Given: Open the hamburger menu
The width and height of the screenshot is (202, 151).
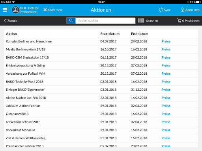Looking at the screenshot, I should pos(5,10).
